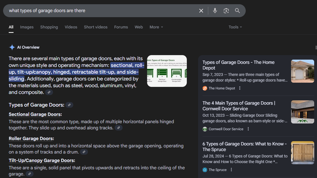Switch to the Images tab

pos(27,27)
